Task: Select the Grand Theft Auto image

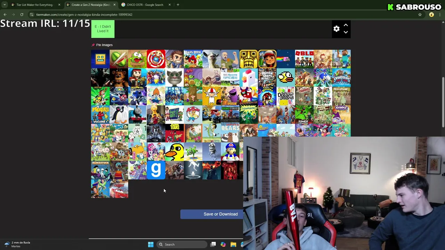Action: (x=267, y=77)
